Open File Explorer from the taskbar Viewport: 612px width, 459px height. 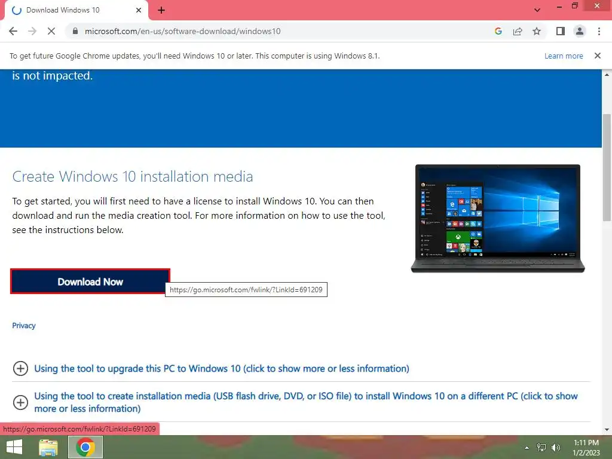(48, 447)
